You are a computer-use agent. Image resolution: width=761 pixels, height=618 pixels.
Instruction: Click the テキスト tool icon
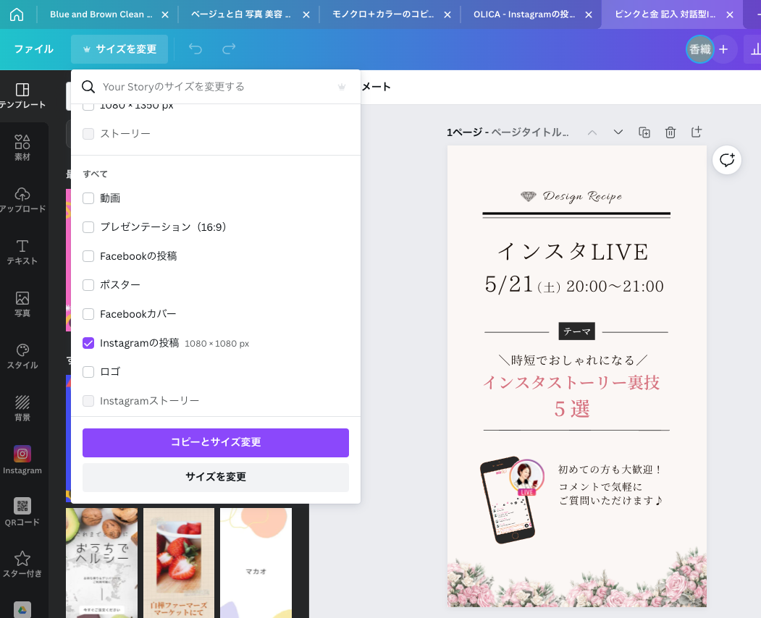tap(22, 252)
